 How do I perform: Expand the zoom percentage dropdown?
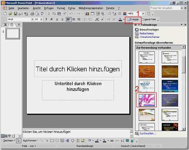(143, 14)
